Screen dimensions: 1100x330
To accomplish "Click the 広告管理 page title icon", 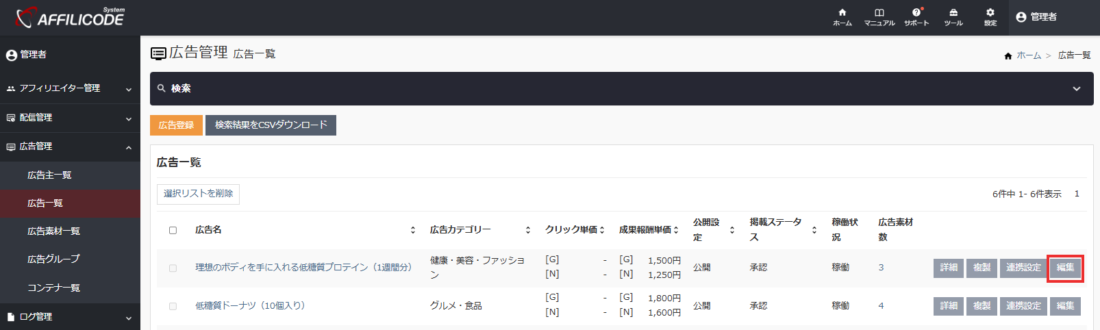I will coord(158,53).
